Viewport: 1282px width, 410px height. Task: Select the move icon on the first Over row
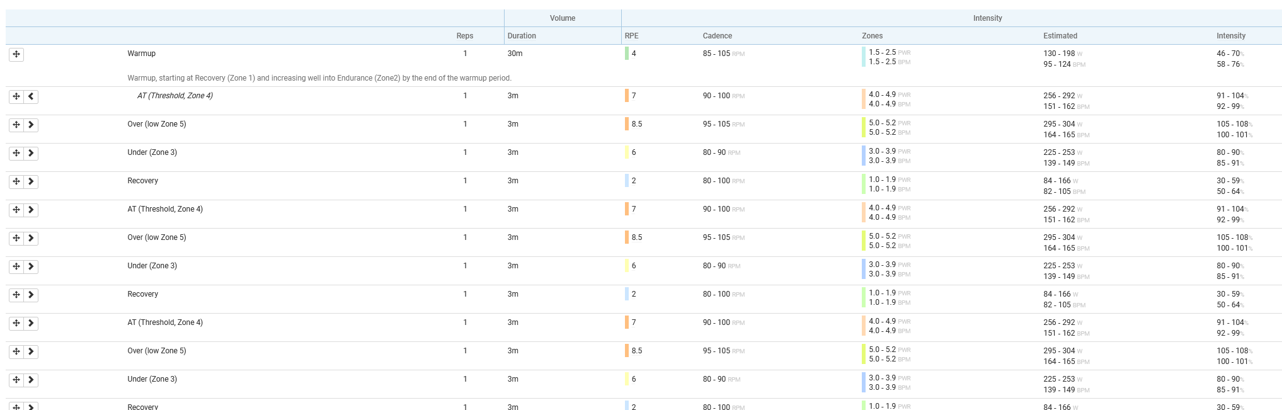16,125
